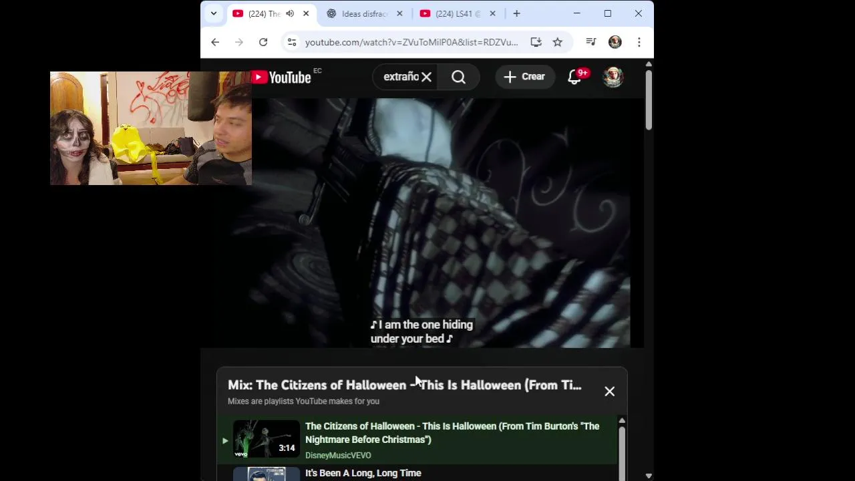The width and height of the screenshot is (855, 481).
Task: Go forward with the browser arrow
Action: pos(239,42)
